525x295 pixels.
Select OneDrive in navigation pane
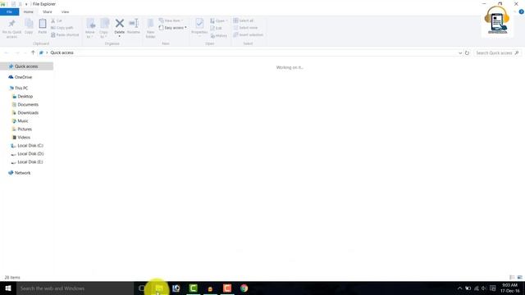23,77
